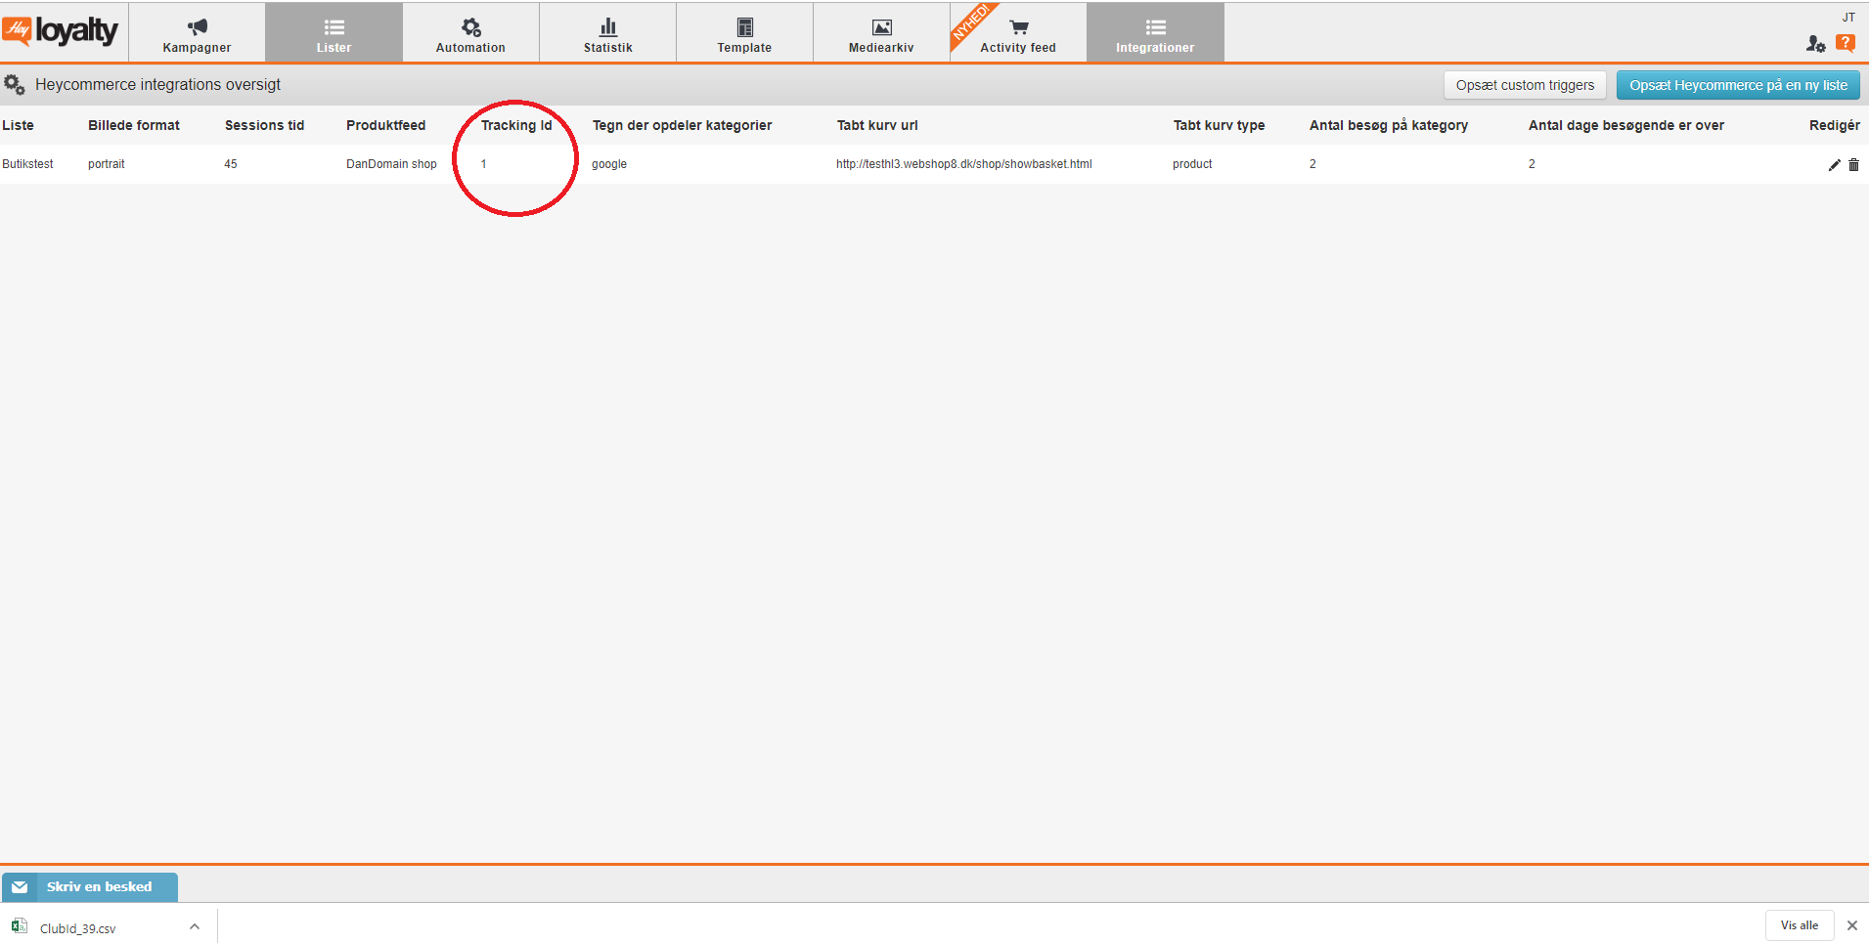Click Opsæt Heycommerce på en ny liste

coord(1737,85)
